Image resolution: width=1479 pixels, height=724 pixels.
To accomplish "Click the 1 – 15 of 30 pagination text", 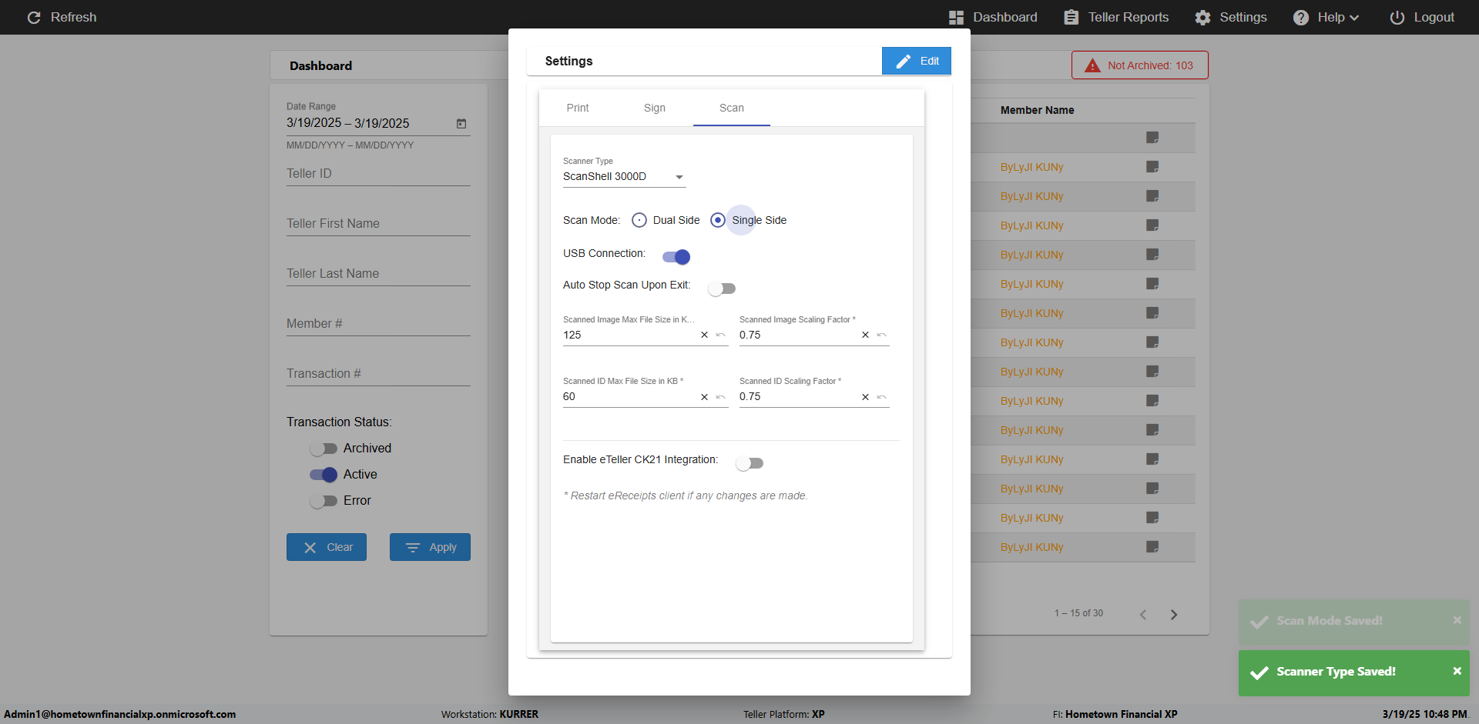I will click(1078, 613).
